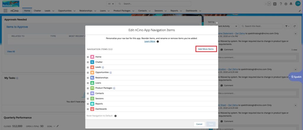
Task: Click drag handle beside Dashboards row
Action: pyautogui.click(x=88, y=109)
